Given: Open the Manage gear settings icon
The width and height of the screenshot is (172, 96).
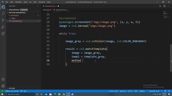Looking at the screenshot, I should (x=3, y=86).
